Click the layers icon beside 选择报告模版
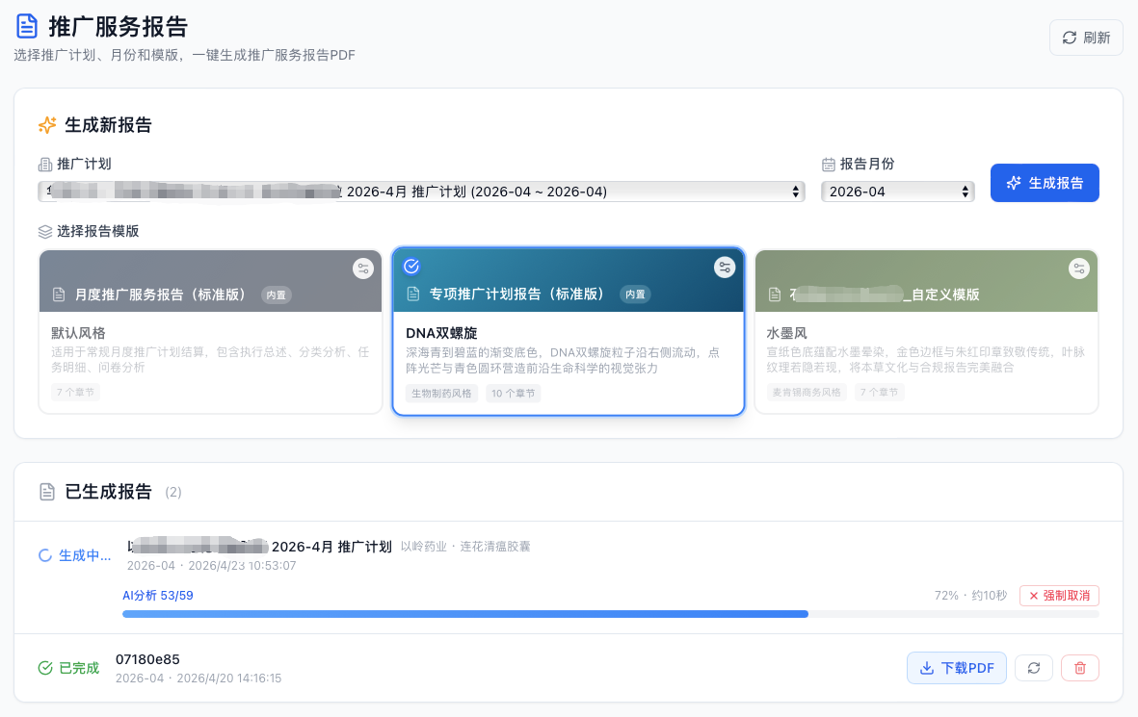 pos(45,231)
